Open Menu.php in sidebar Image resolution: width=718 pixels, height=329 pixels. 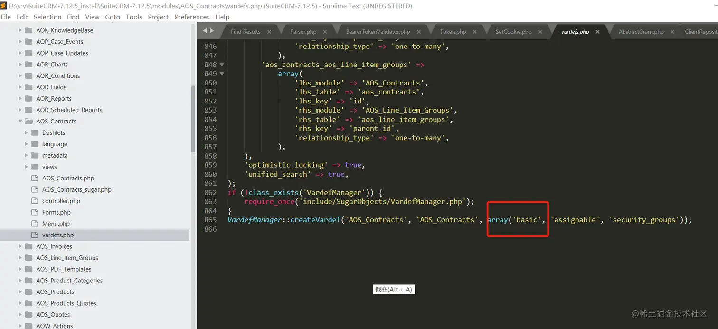pos(56,224)
